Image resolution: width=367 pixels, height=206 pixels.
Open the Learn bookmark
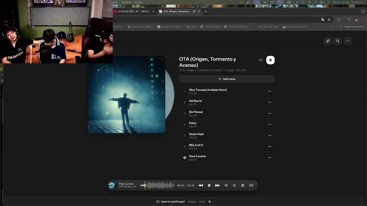[x=192, y=27]
